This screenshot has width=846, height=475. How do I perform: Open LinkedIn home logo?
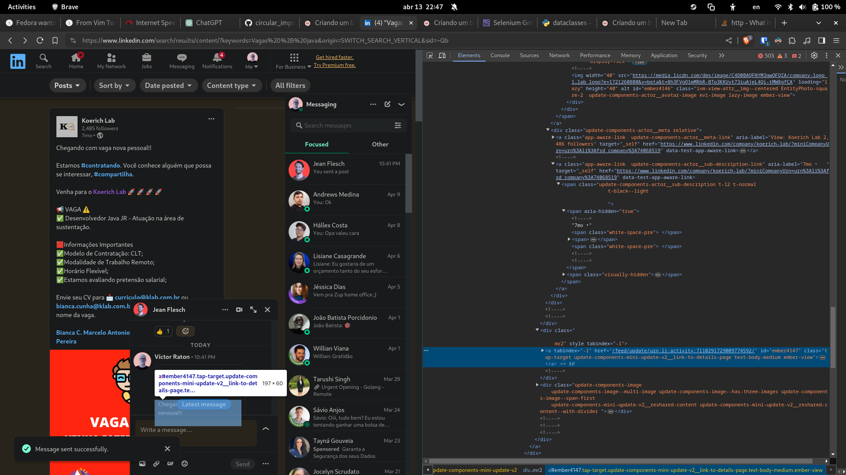(18, 61)
